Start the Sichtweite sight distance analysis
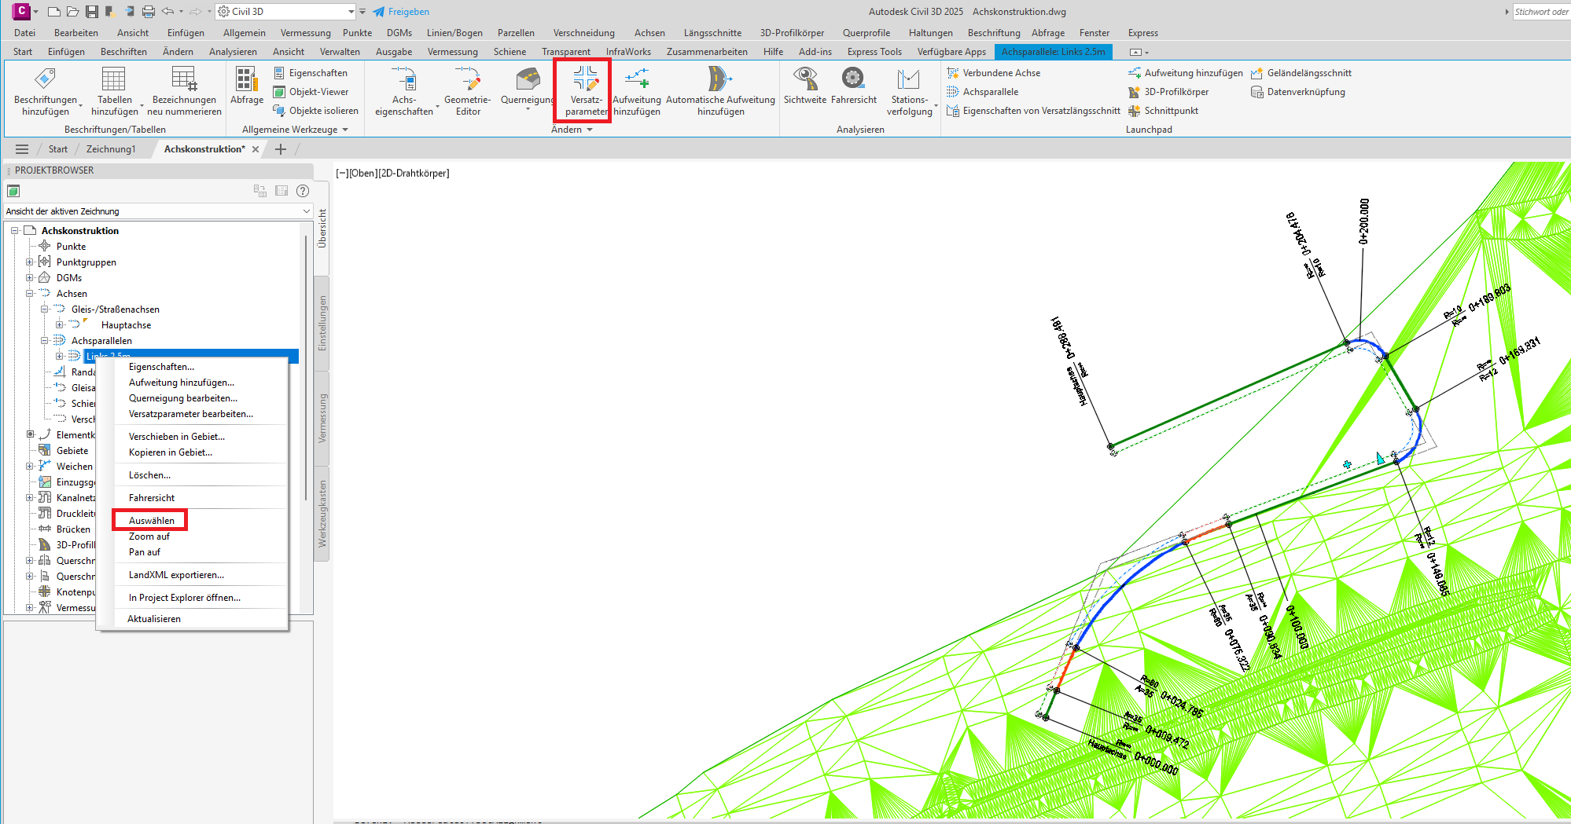1571x824 pixels. (805, 86)
